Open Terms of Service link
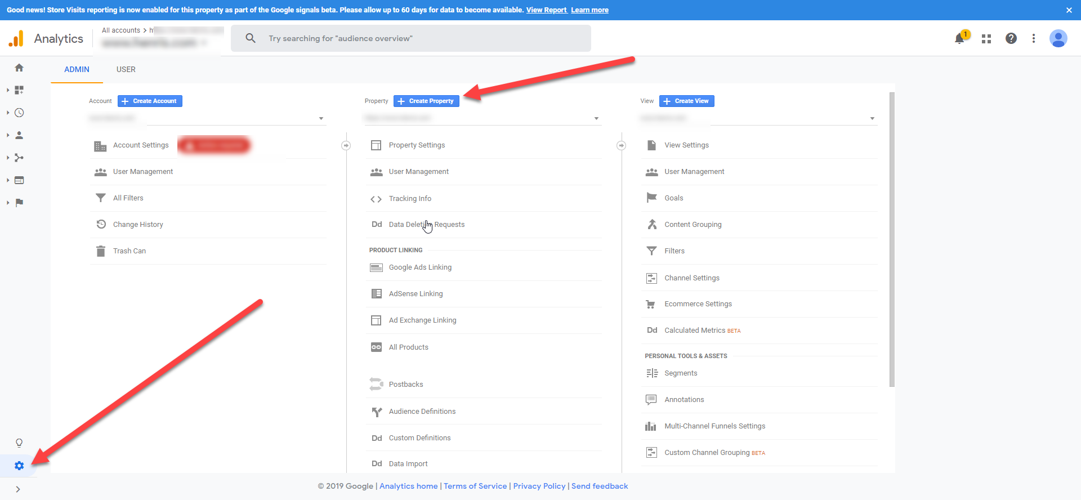The image size is (1081, 500). [475, 486]
